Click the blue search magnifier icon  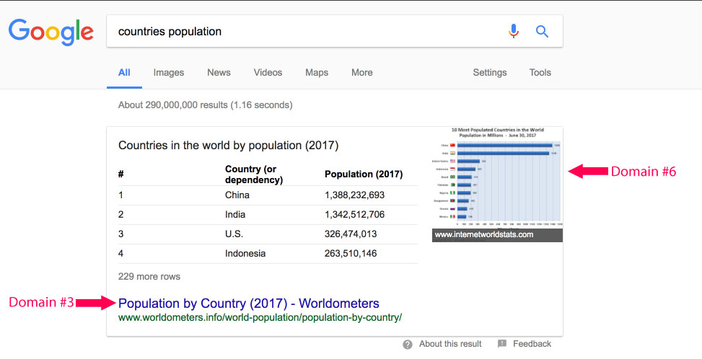click(x=542, y=31)
